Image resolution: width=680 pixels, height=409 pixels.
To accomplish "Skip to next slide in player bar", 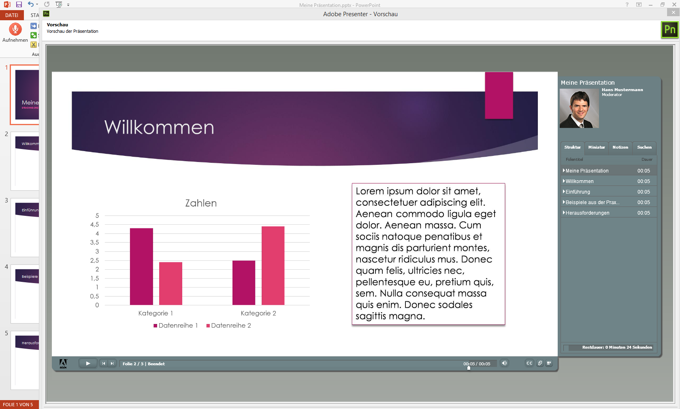I will tap(112, 364).
